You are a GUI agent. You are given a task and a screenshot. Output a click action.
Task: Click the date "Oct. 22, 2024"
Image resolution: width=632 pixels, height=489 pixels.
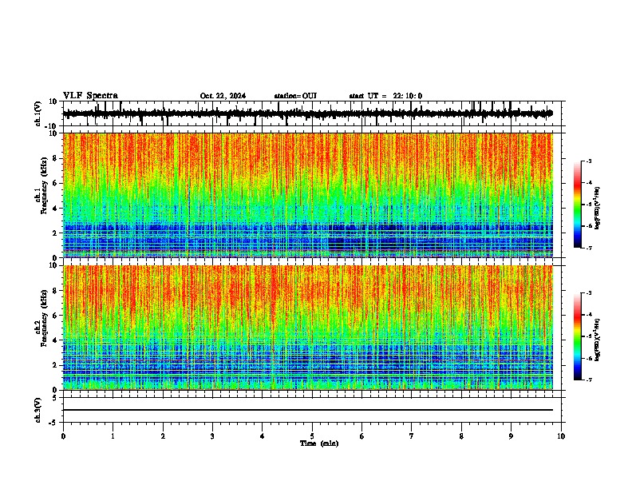click(223, 96)
